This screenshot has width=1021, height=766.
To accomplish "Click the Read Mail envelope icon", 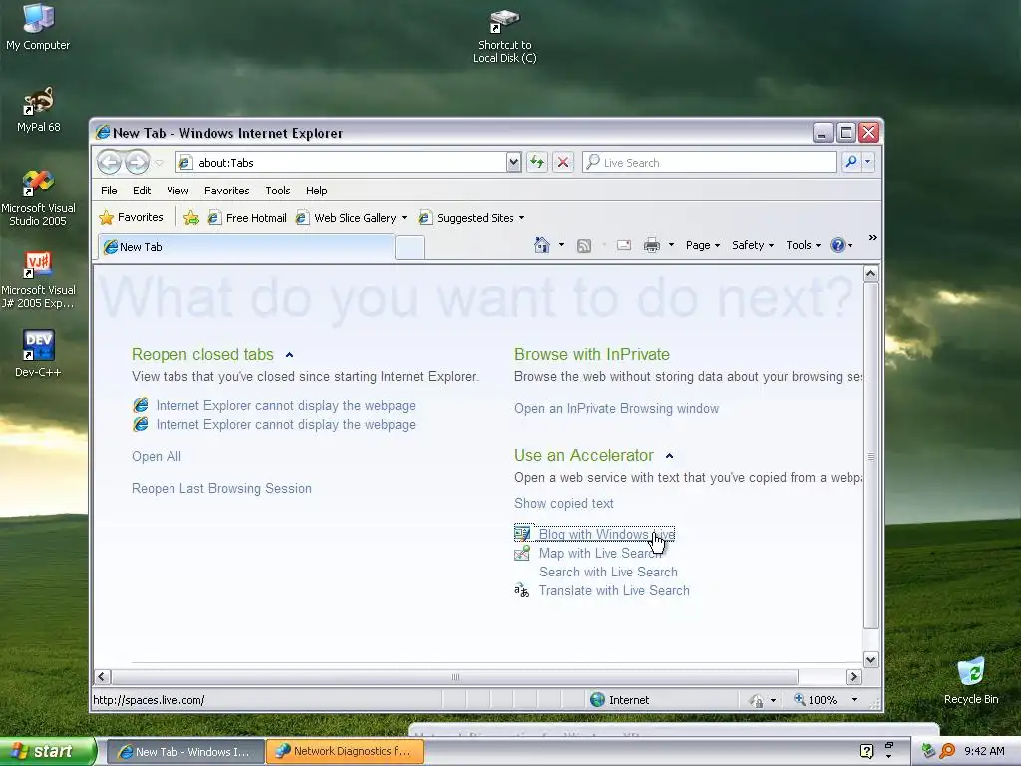I will pos(624,245).
